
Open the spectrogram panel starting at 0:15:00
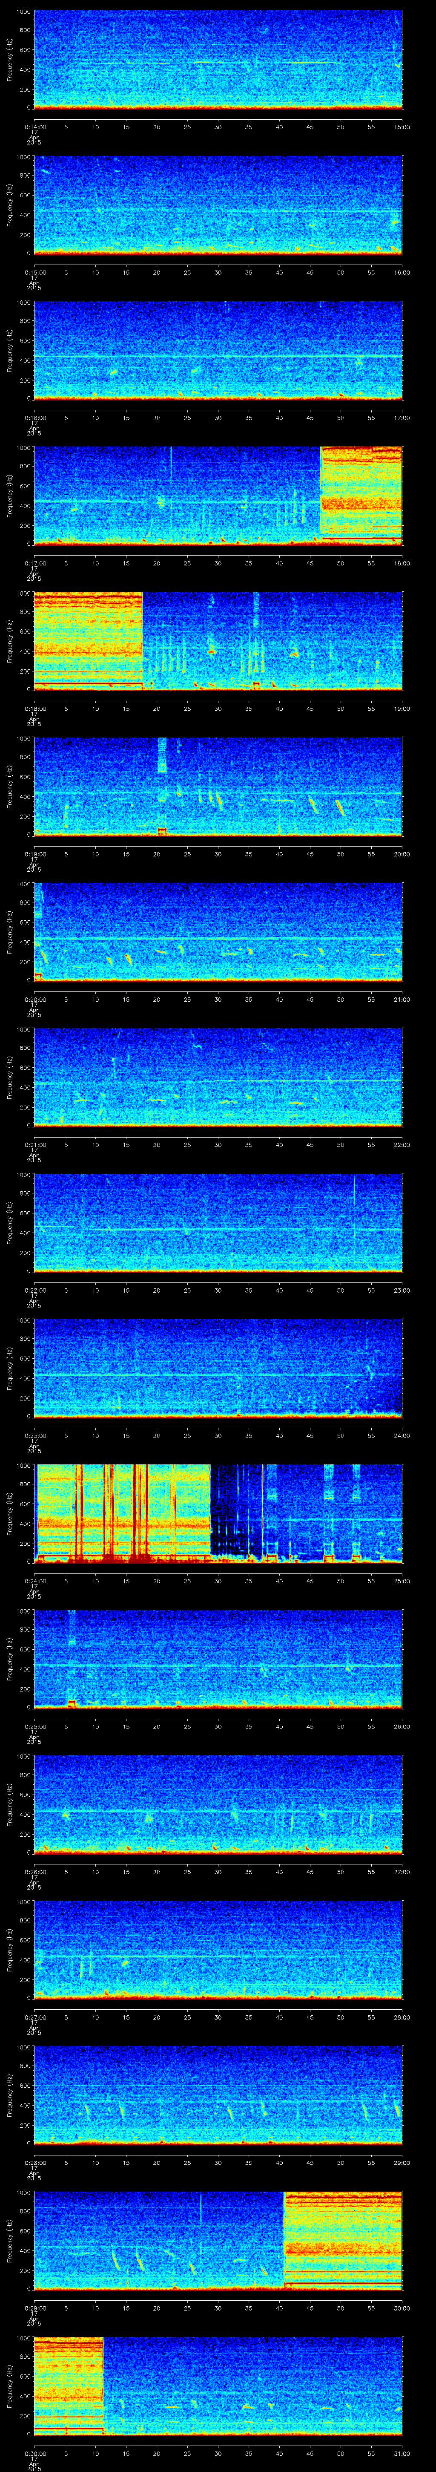[x=218, y=205]
